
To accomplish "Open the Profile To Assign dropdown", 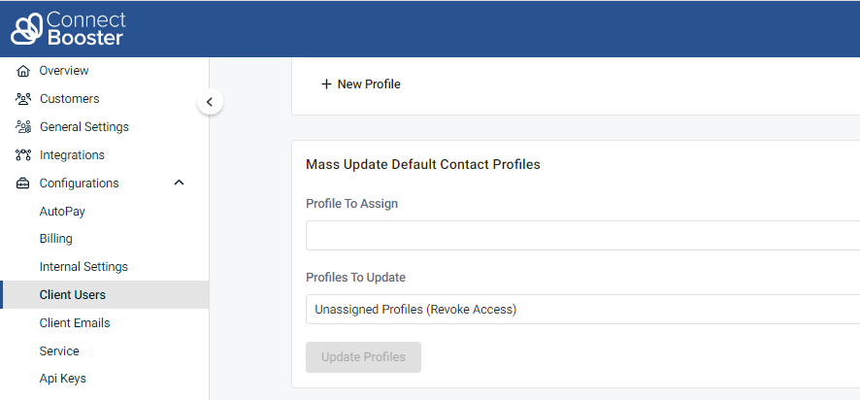I will pyautogui.click(x=582, y=236).
